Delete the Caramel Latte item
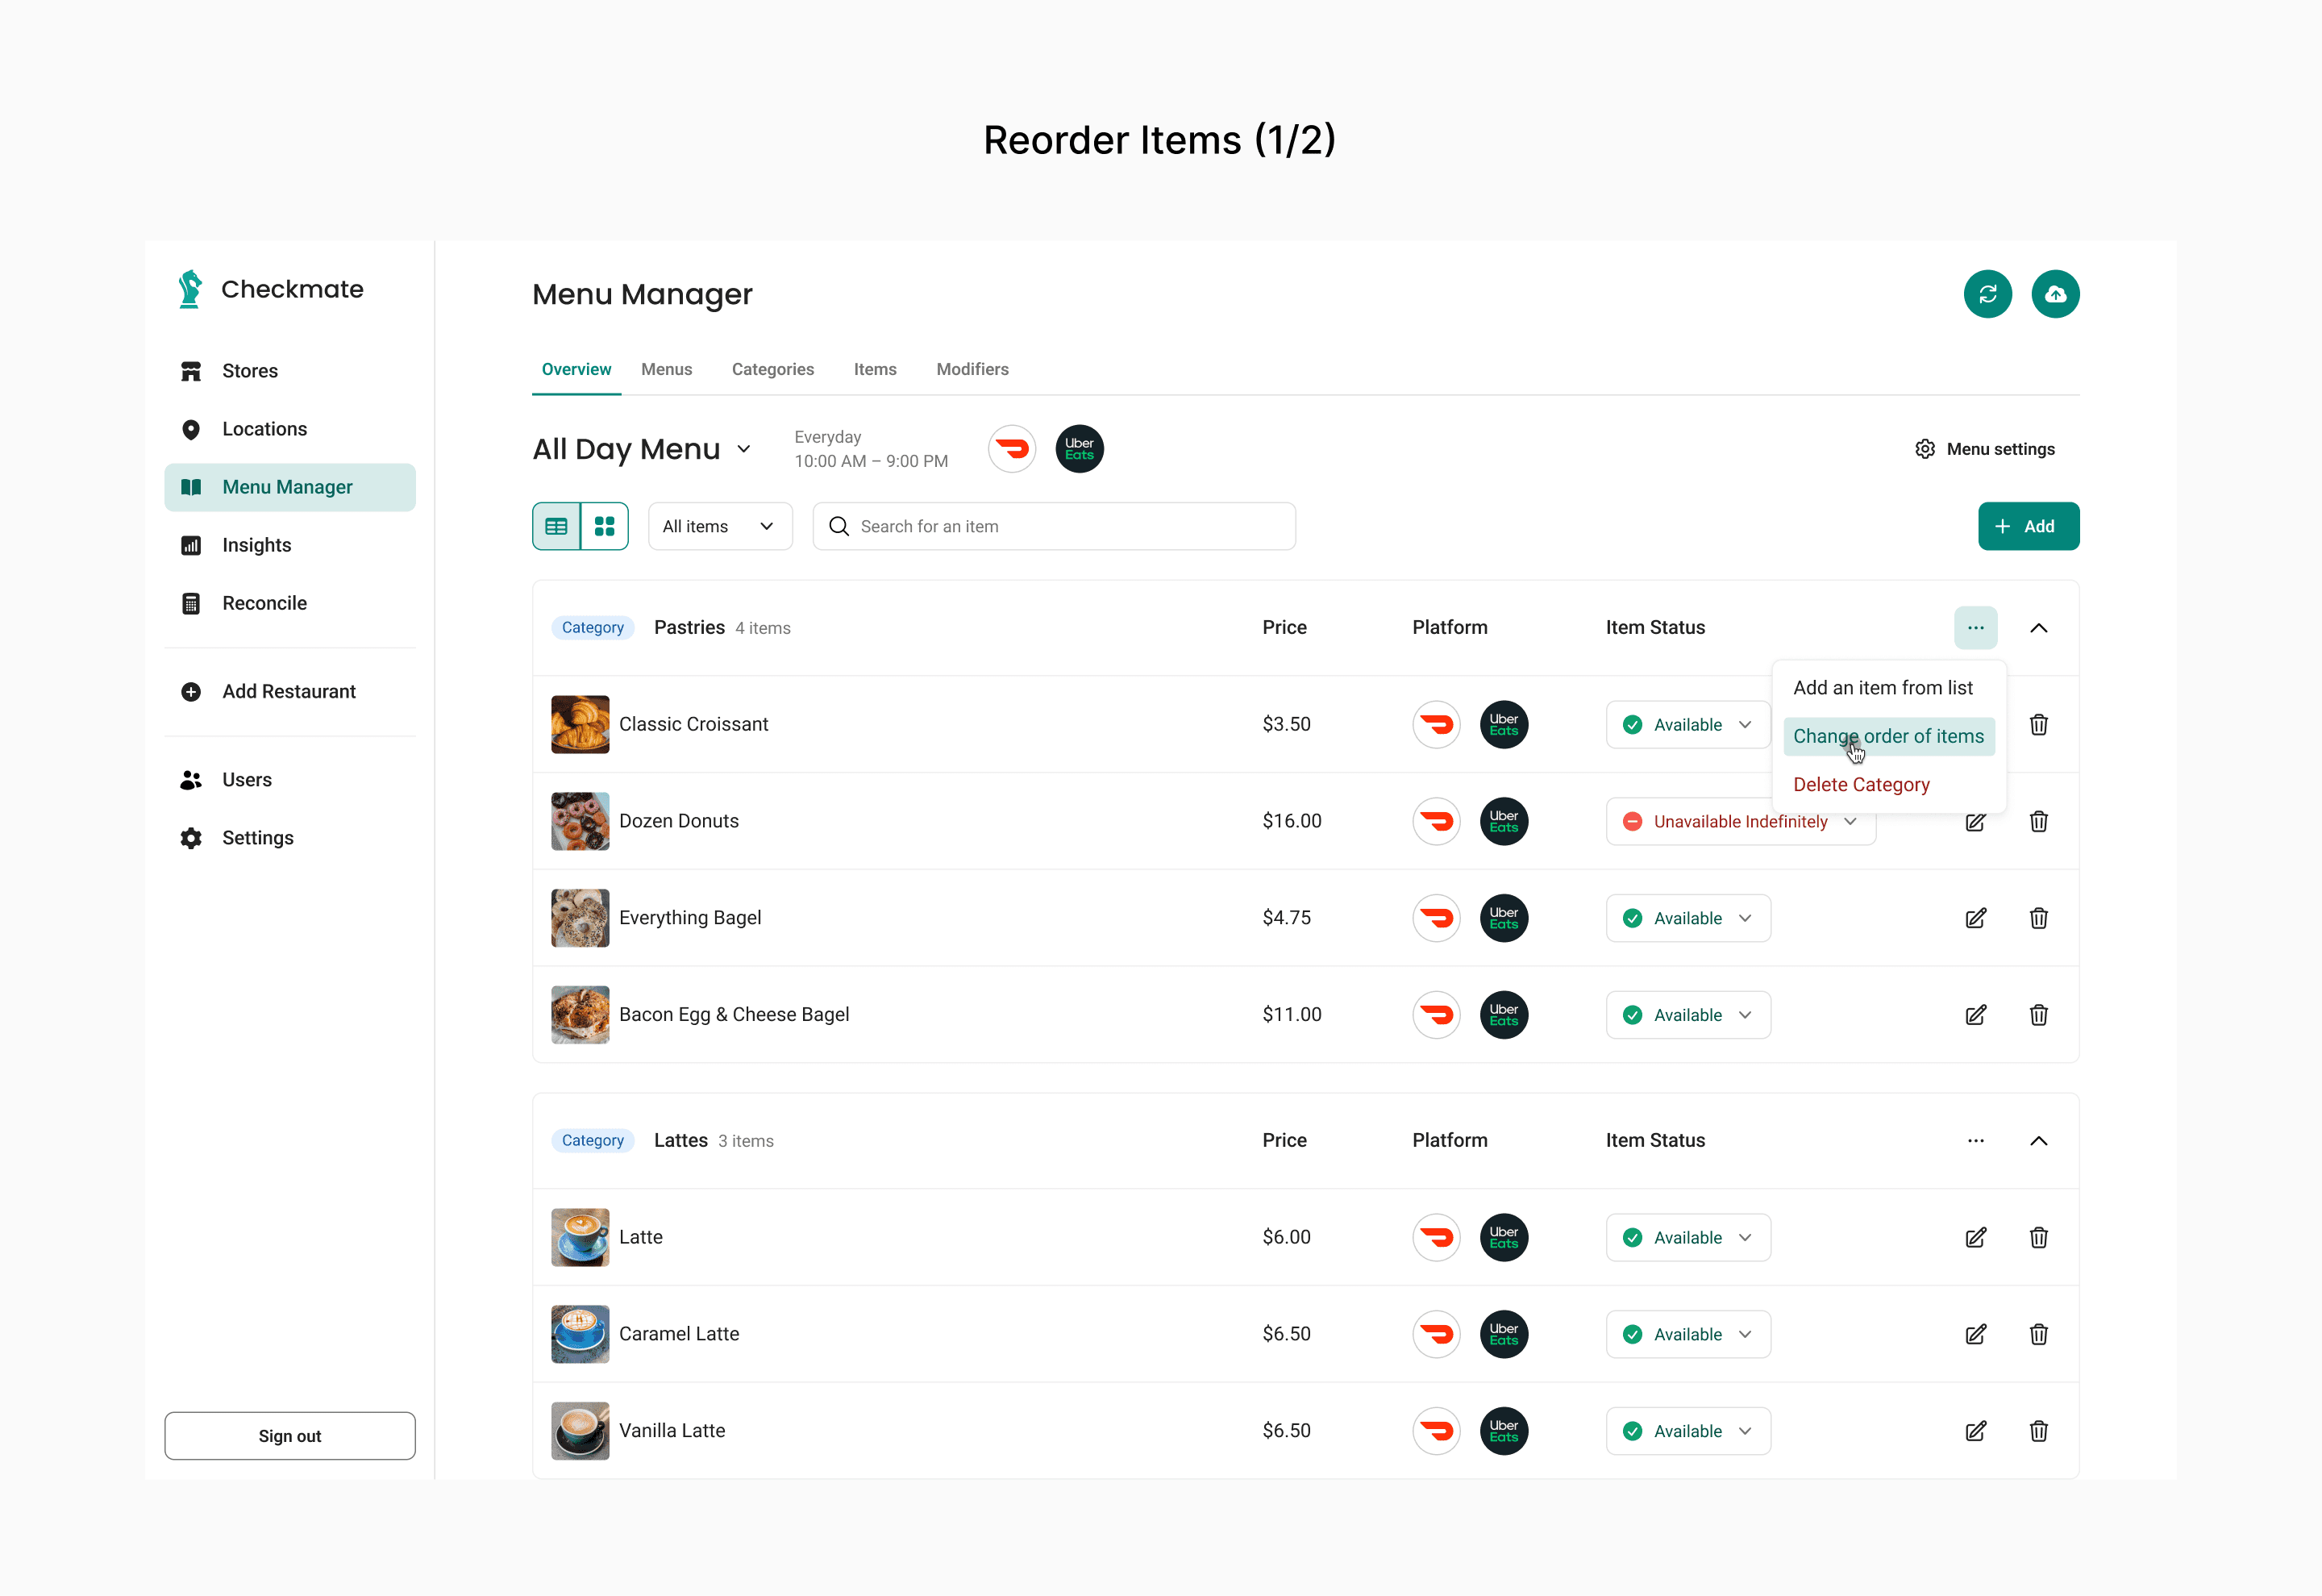Image resolution: width=2322 pixels, height=1596 pixels. [x=2038, y=1334]
